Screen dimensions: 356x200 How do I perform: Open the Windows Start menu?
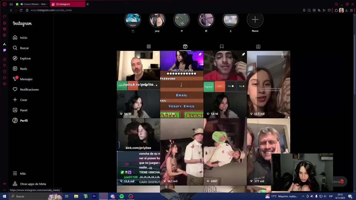(4, 196)
